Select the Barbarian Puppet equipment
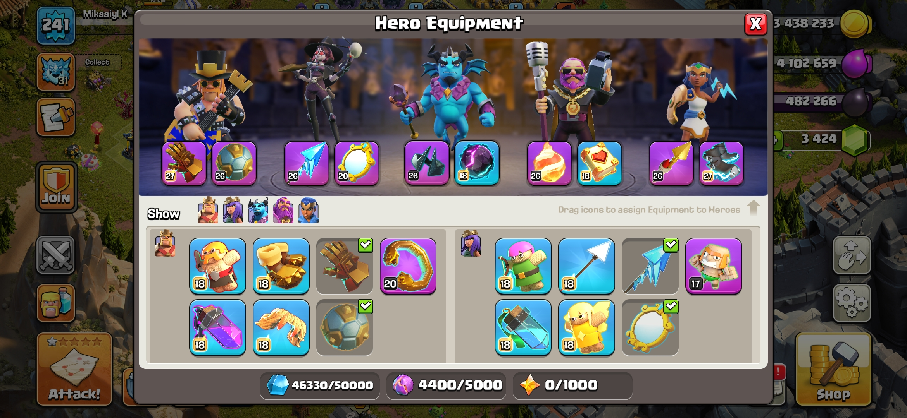This screenshot has height=418, width=907. click(x=217, y=266)
